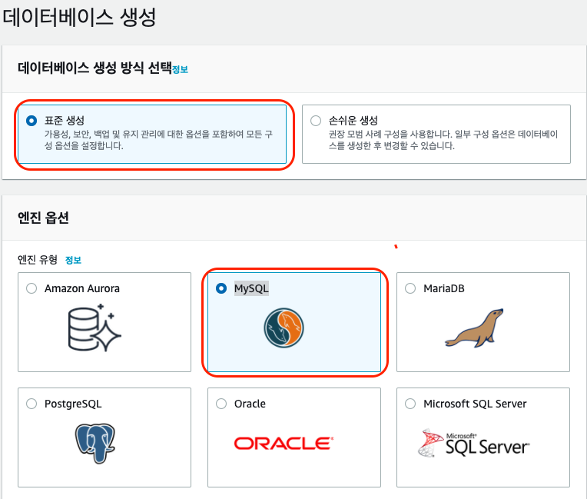Click the MySQL label text
Screen dimensions: 587x499
(251, 288)
